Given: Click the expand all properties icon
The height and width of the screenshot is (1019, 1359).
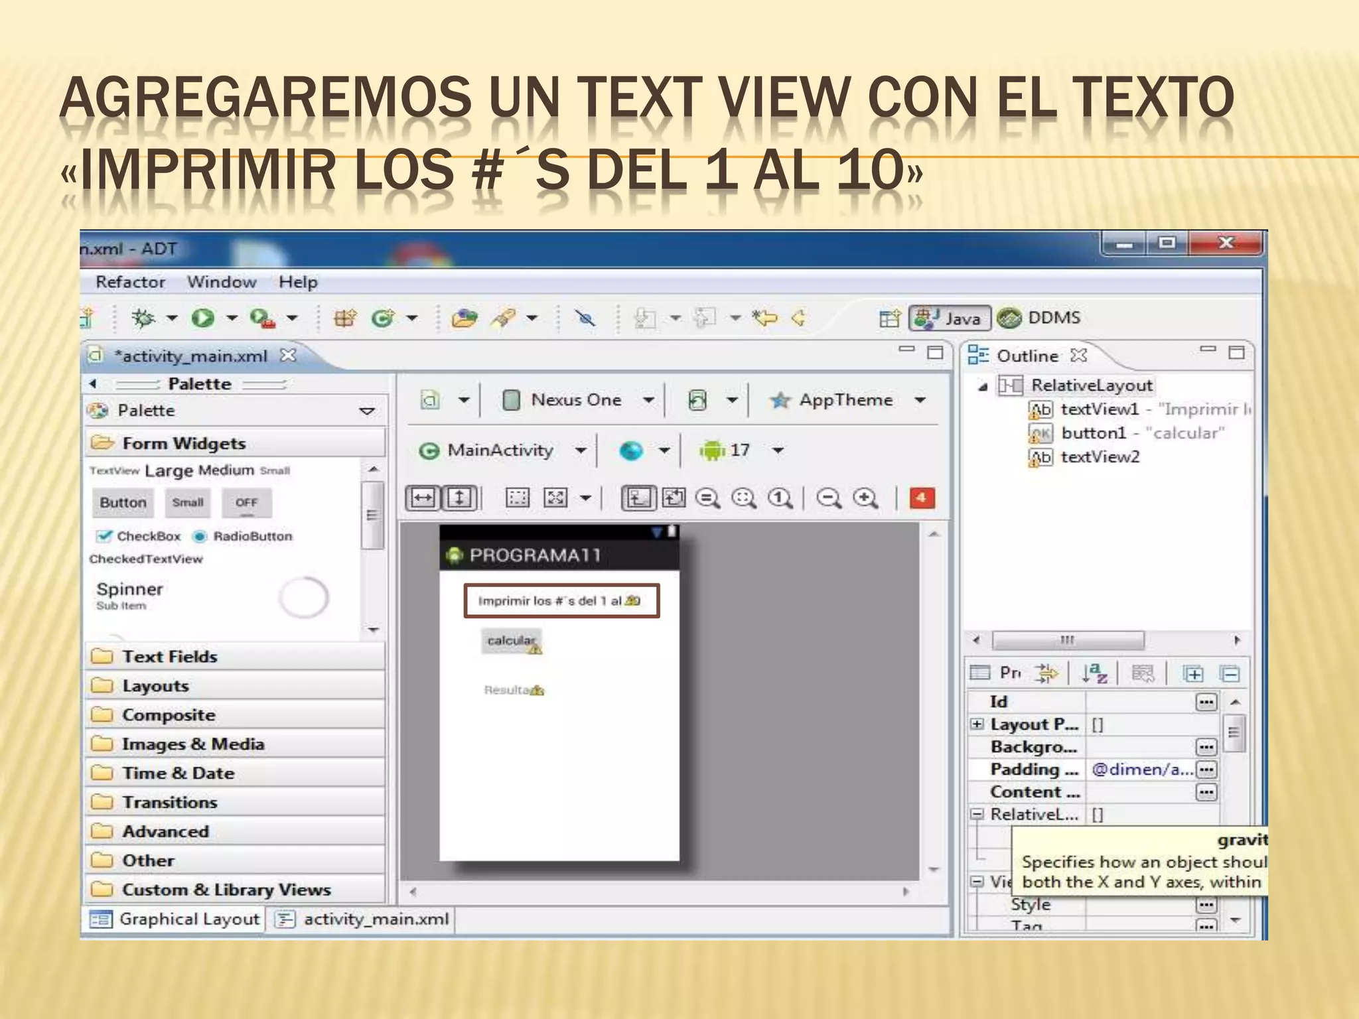Looking at the screenshot, I should point(1192,674).
